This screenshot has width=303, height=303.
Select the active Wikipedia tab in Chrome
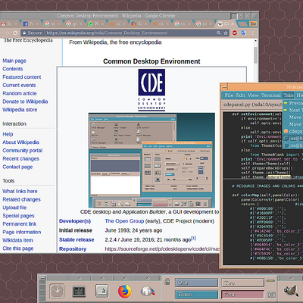point(226,23)
